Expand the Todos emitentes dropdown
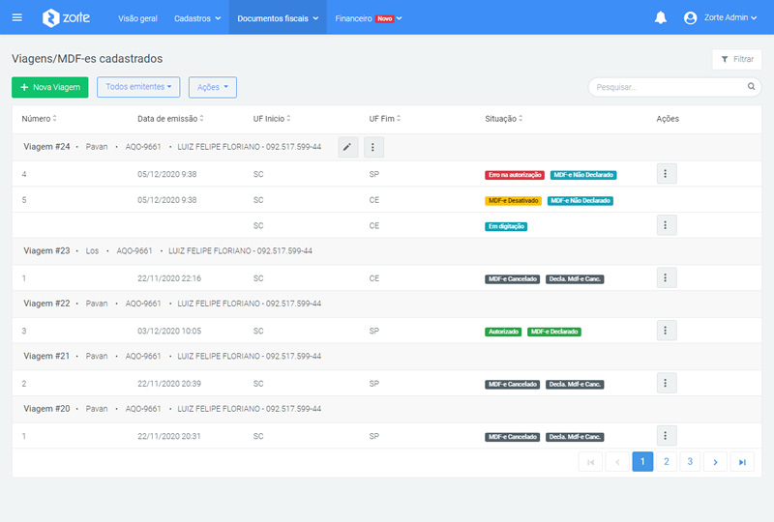The height and width of the screenshot is (522, 774). pos(138,87)
